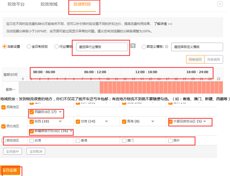The height and width of the screenshot is (176, 230).
Task: Click the 荐 recommendation icon
Action: pyautogui.click(x=133, y=46)
